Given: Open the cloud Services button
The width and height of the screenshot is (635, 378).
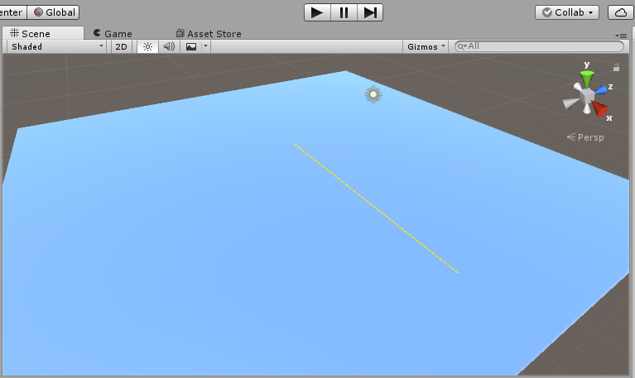Looking at the screenshot, I should click(x=620, y=12).
